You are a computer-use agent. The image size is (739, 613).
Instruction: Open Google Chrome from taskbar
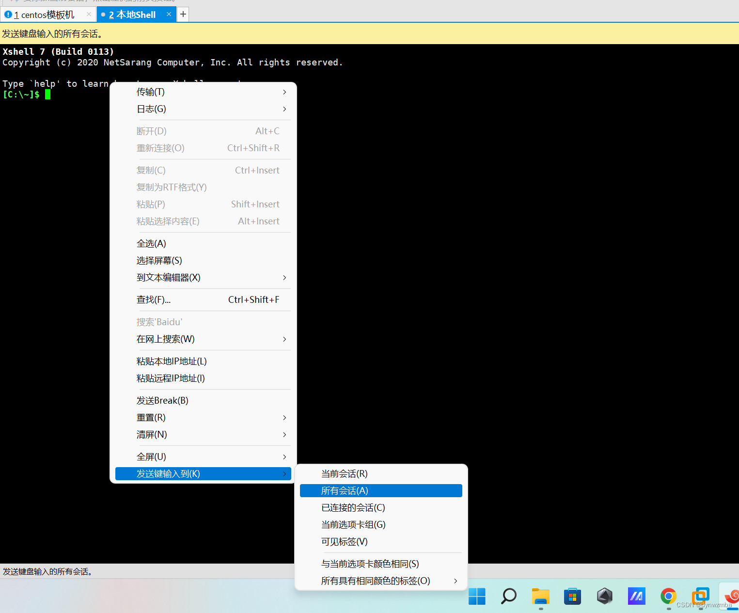(668, 596)
